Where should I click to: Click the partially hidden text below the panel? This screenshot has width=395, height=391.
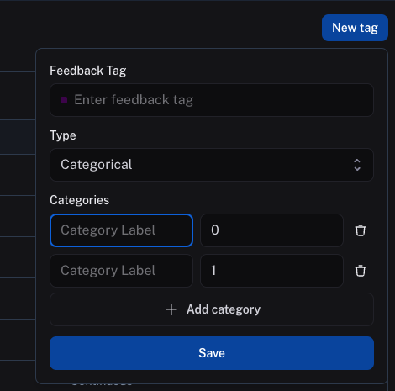click(x=102, y=383)
